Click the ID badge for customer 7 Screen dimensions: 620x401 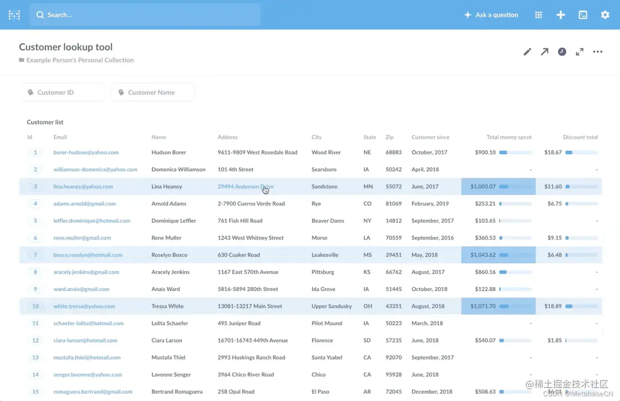click(35, 255)
